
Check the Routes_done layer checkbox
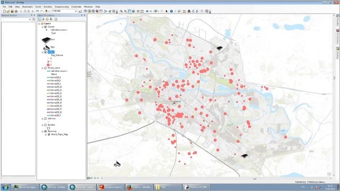click(x=46, y=68)
